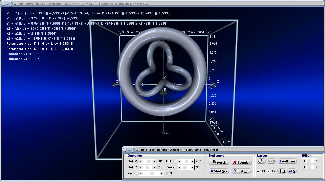Image resolution: width=325 pixels, height=182 pixels.
Task: Click the upper Hüllen slider track
Action: point(310,161)
